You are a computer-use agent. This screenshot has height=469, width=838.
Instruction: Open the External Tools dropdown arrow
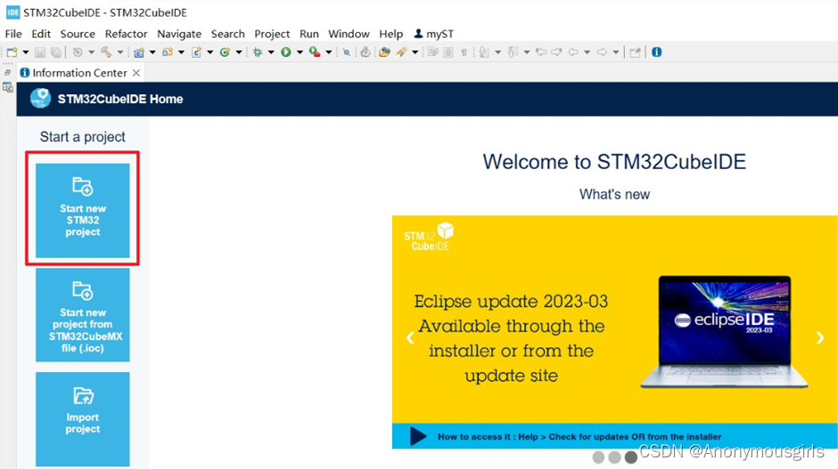(x=329, y=53)
